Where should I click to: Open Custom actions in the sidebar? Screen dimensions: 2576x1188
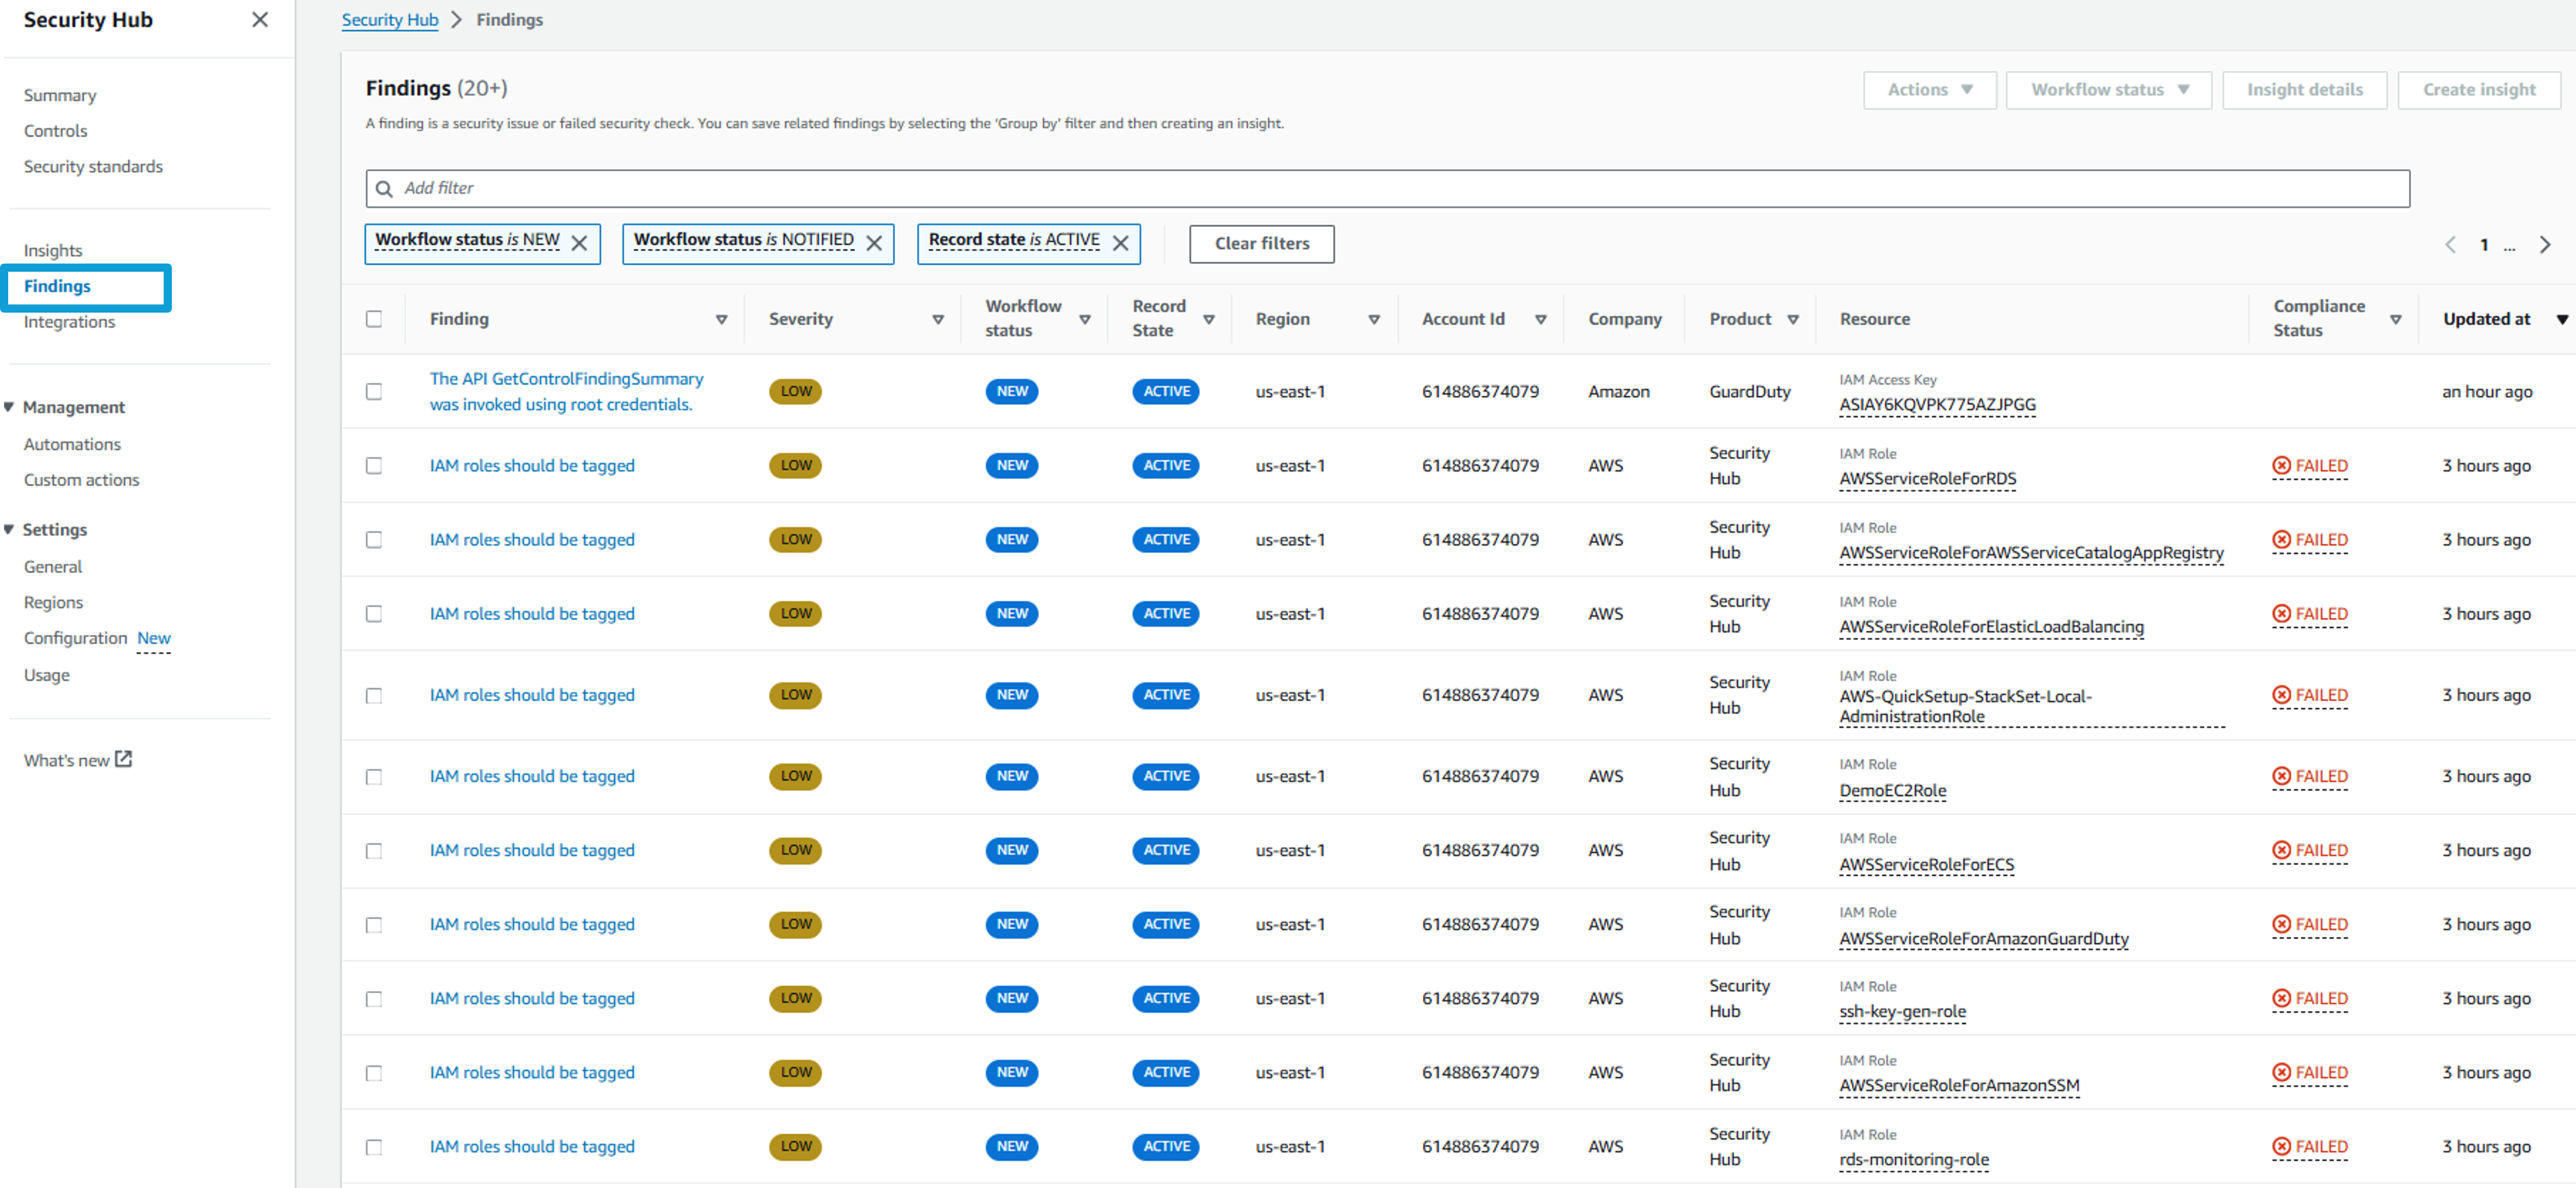click(81, 480)
